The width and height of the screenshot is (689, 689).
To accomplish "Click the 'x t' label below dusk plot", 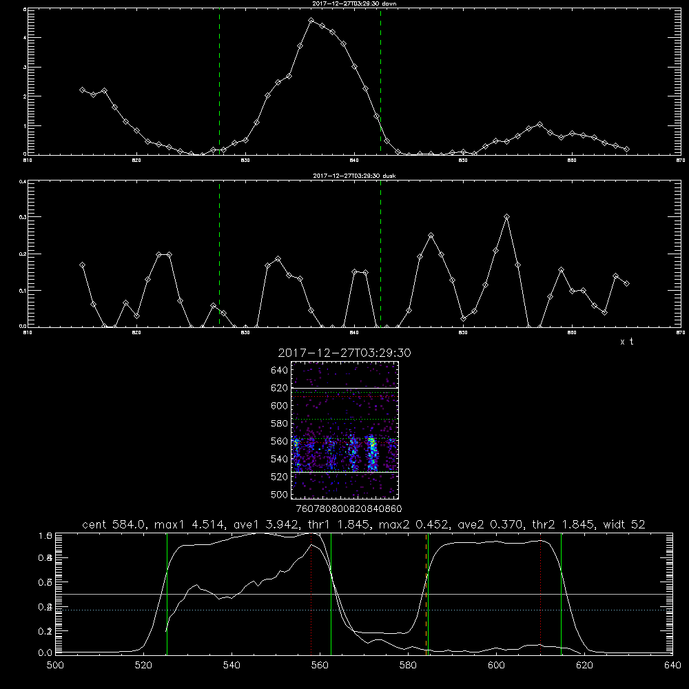I will point(626,342).
